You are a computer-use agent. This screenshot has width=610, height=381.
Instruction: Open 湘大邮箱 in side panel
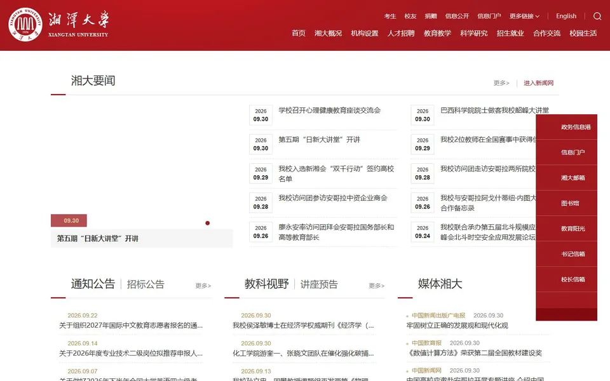click(x=573, y=178)
